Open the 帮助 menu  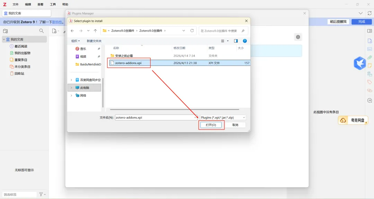point(65,4)
